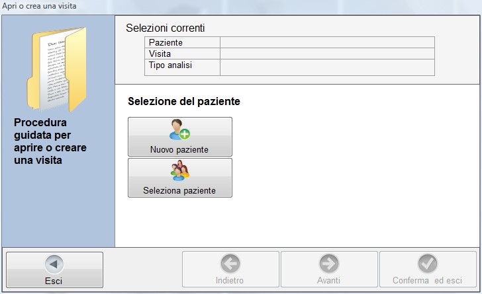Click the Apri o crea una visita title

coord(39,6)
